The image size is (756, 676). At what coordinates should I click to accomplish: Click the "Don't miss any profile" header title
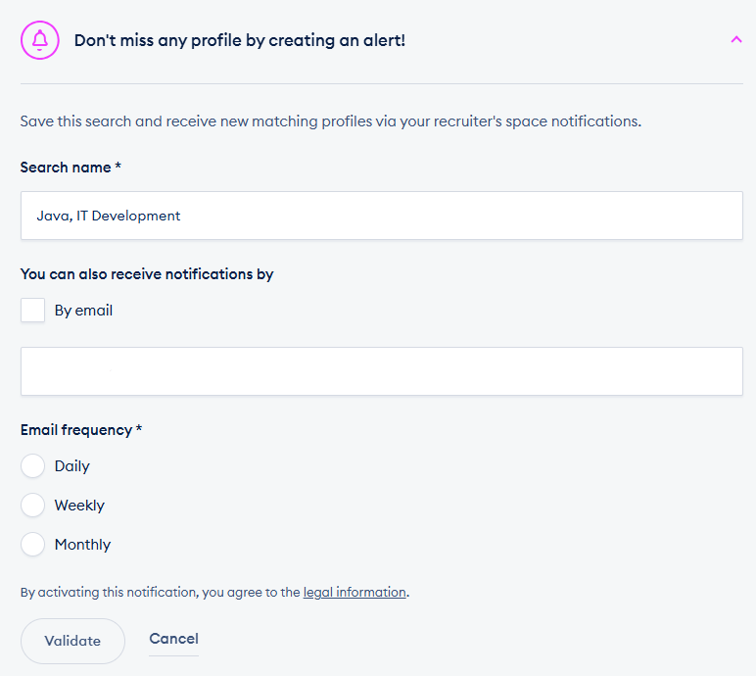pos(239,41)
